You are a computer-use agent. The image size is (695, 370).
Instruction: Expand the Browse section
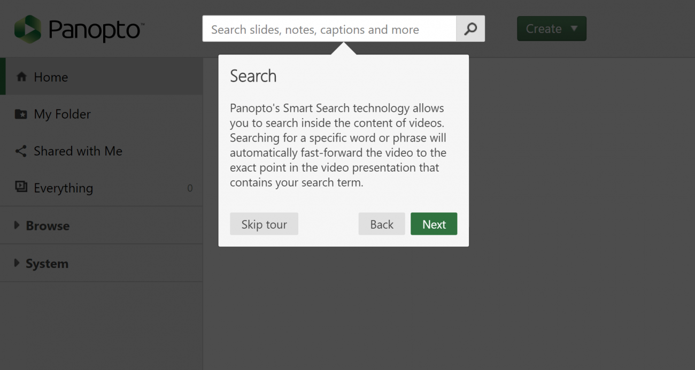pos(47,226)
